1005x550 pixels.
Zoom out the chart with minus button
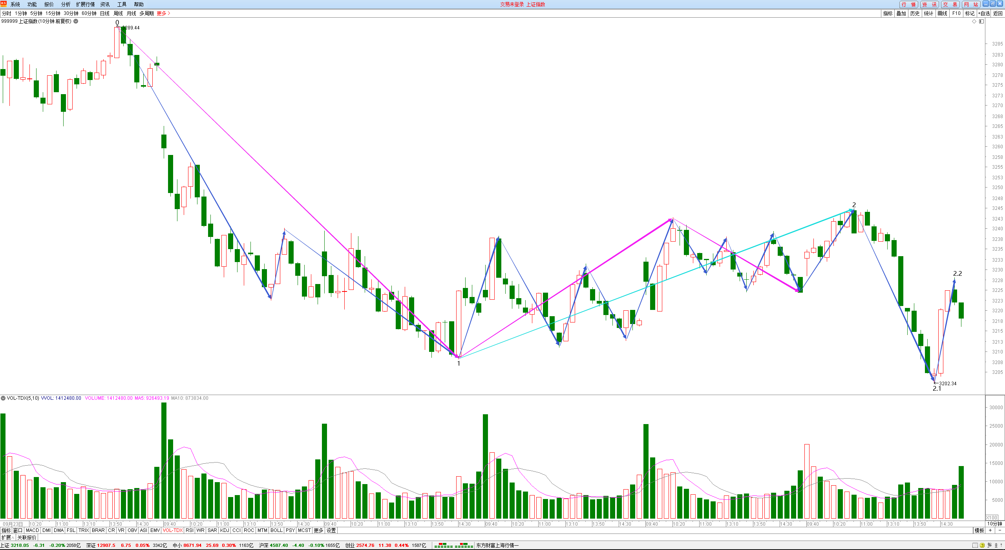coord(1000,530)
